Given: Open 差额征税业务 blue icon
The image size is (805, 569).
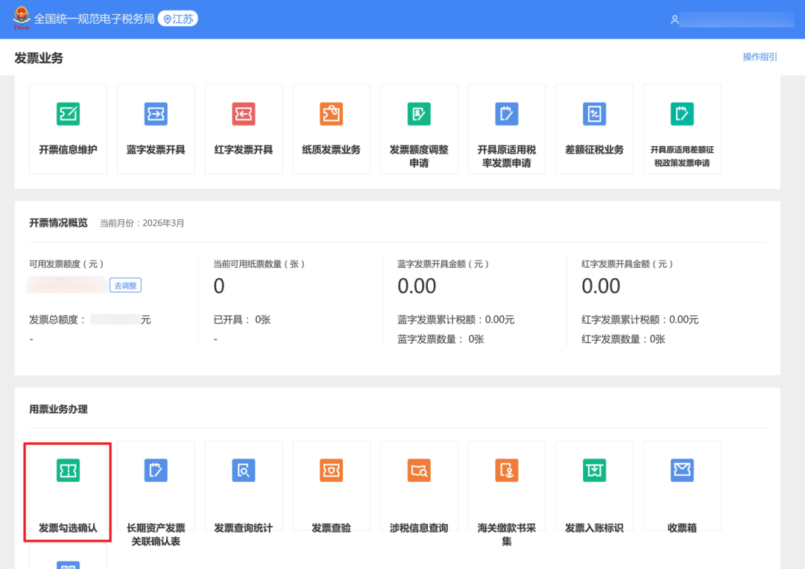Looking at the screenshot, I should coord(595,114).
